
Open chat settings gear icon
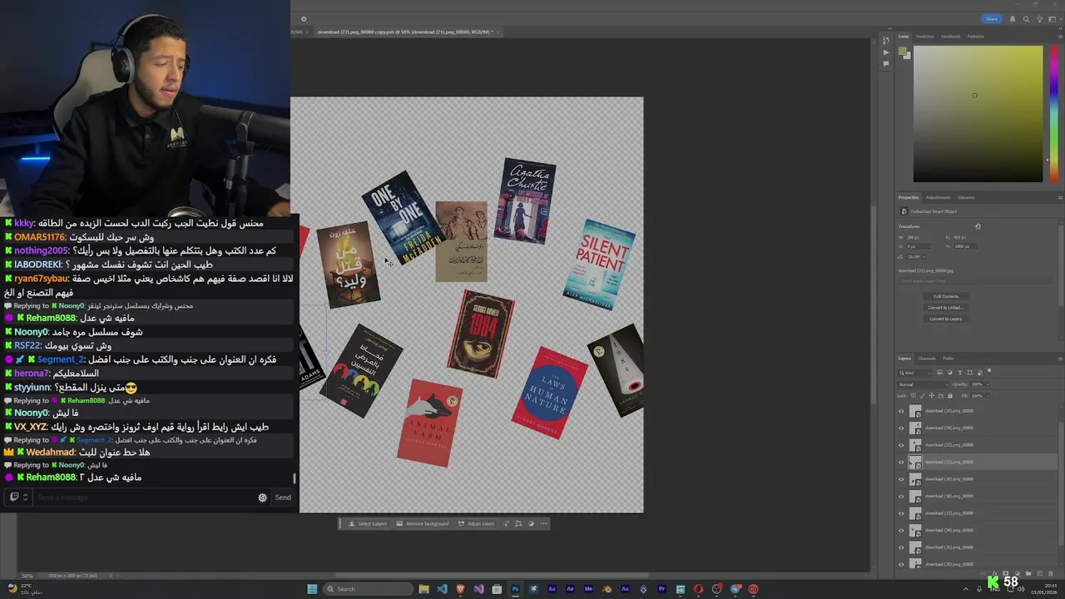click(x=262, y=498)
